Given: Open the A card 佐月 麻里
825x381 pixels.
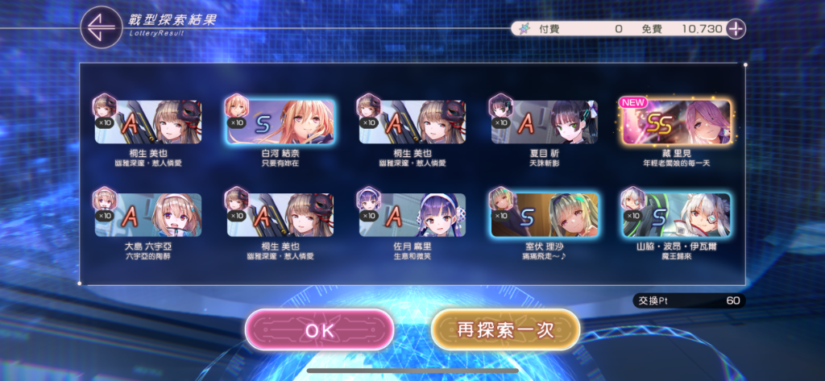Looking at the screenshot, I should [412, 215].
